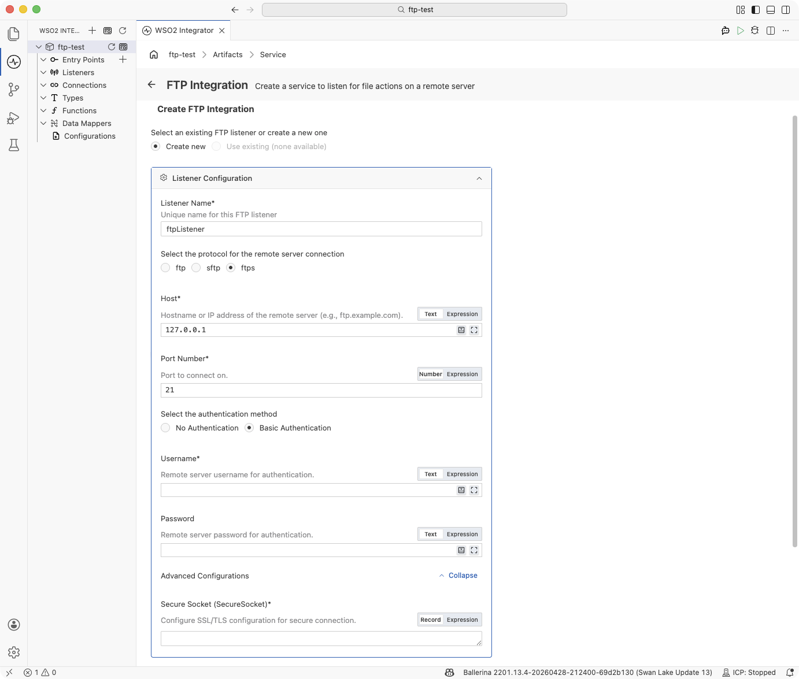This screenshot has height=679, width=799.
Task: Open the Run and Debug view
Action: click(14, 118)
